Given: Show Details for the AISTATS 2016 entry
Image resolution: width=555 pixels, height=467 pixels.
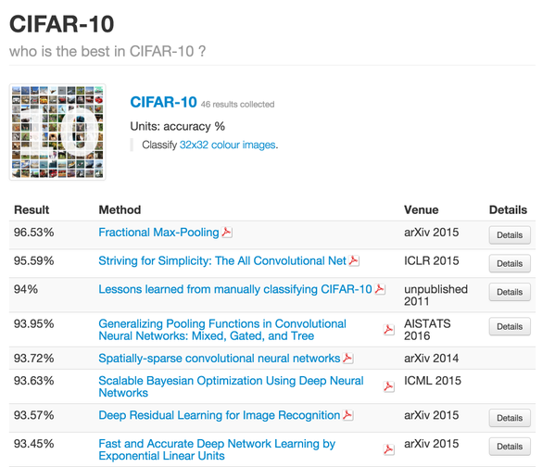Looking at the screenshot, I should (x=510, y=326).
